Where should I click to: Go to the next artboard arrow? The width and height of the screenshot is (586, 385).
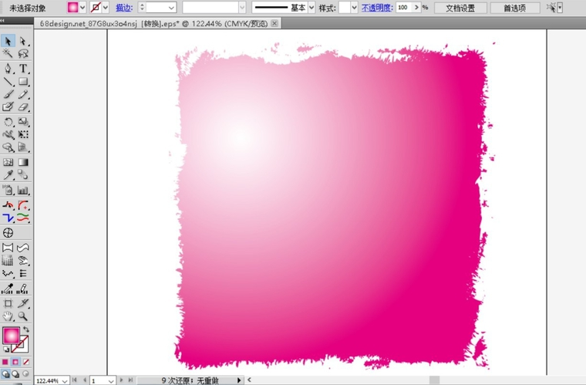tap(121, 380)
